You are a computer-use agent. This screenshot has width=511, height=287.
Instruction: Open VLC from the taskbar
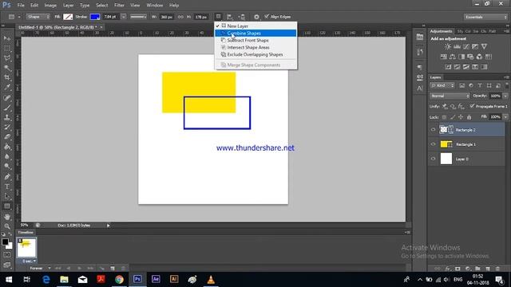point(211,279)
